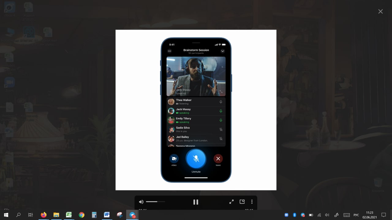Switch input language via РУС indicator
The width and height of the screenshot is (392, 220).
tap(356, 215)
